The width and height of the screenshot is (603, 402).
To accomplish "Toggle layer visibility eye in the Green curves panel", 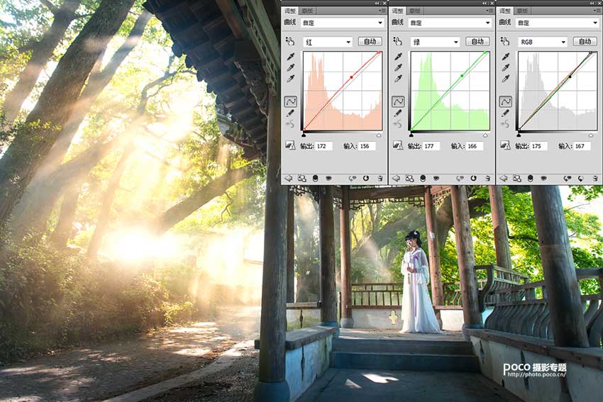I will coord(436,179).
